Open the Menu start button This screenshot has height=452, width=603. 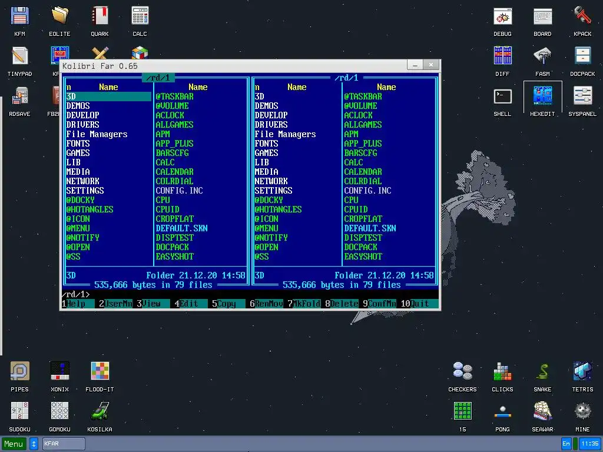[x=14, y=444]
